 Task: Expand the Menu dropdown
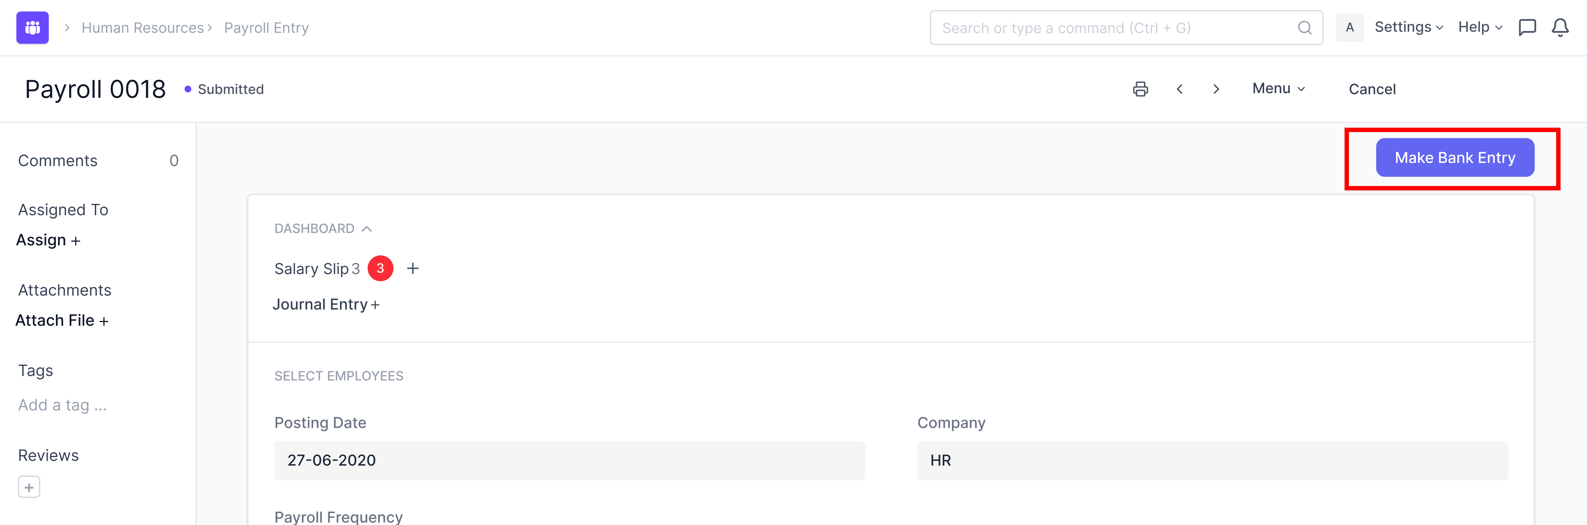click(1278, 89)
